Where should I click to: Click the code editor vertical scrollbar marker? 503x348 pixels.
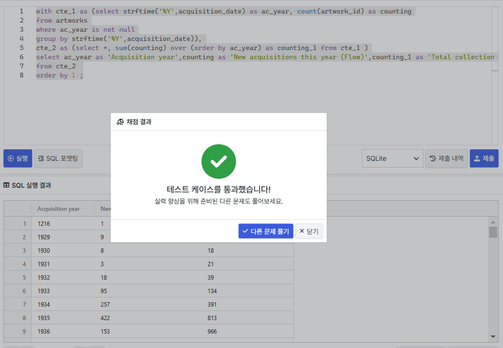click(495, 70)
